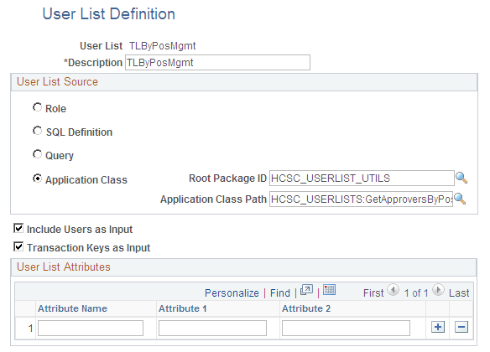Focus the Attribute 2 input in row 1
Viewport: 490px width, 352px height.
click(346, 328)
